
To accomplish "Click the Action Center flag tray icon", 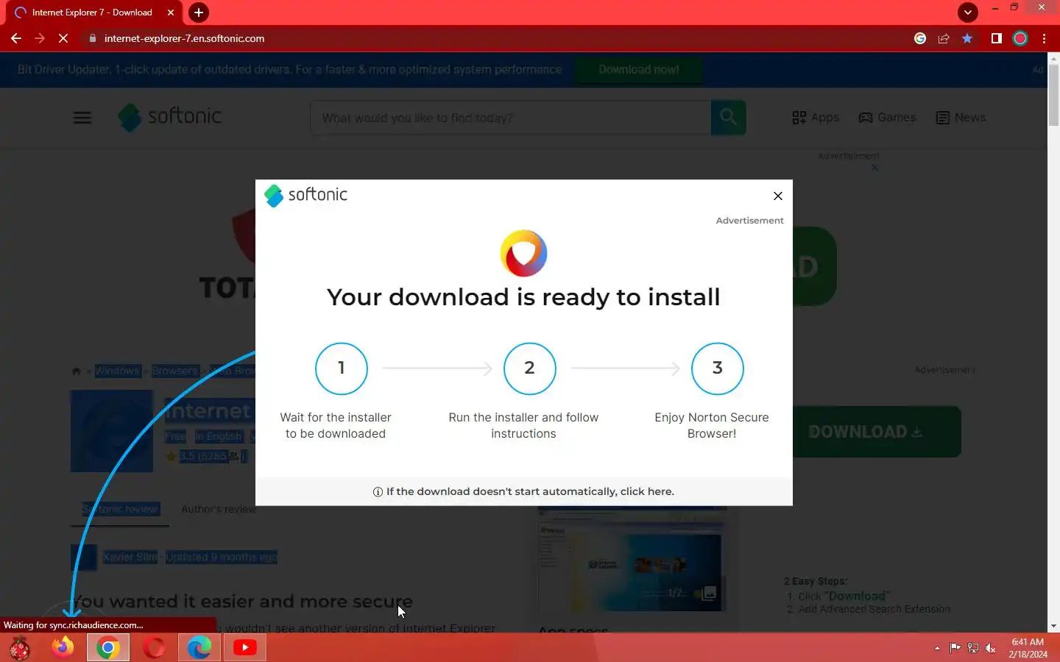I will pyautogui.click(x=955, y=648).
